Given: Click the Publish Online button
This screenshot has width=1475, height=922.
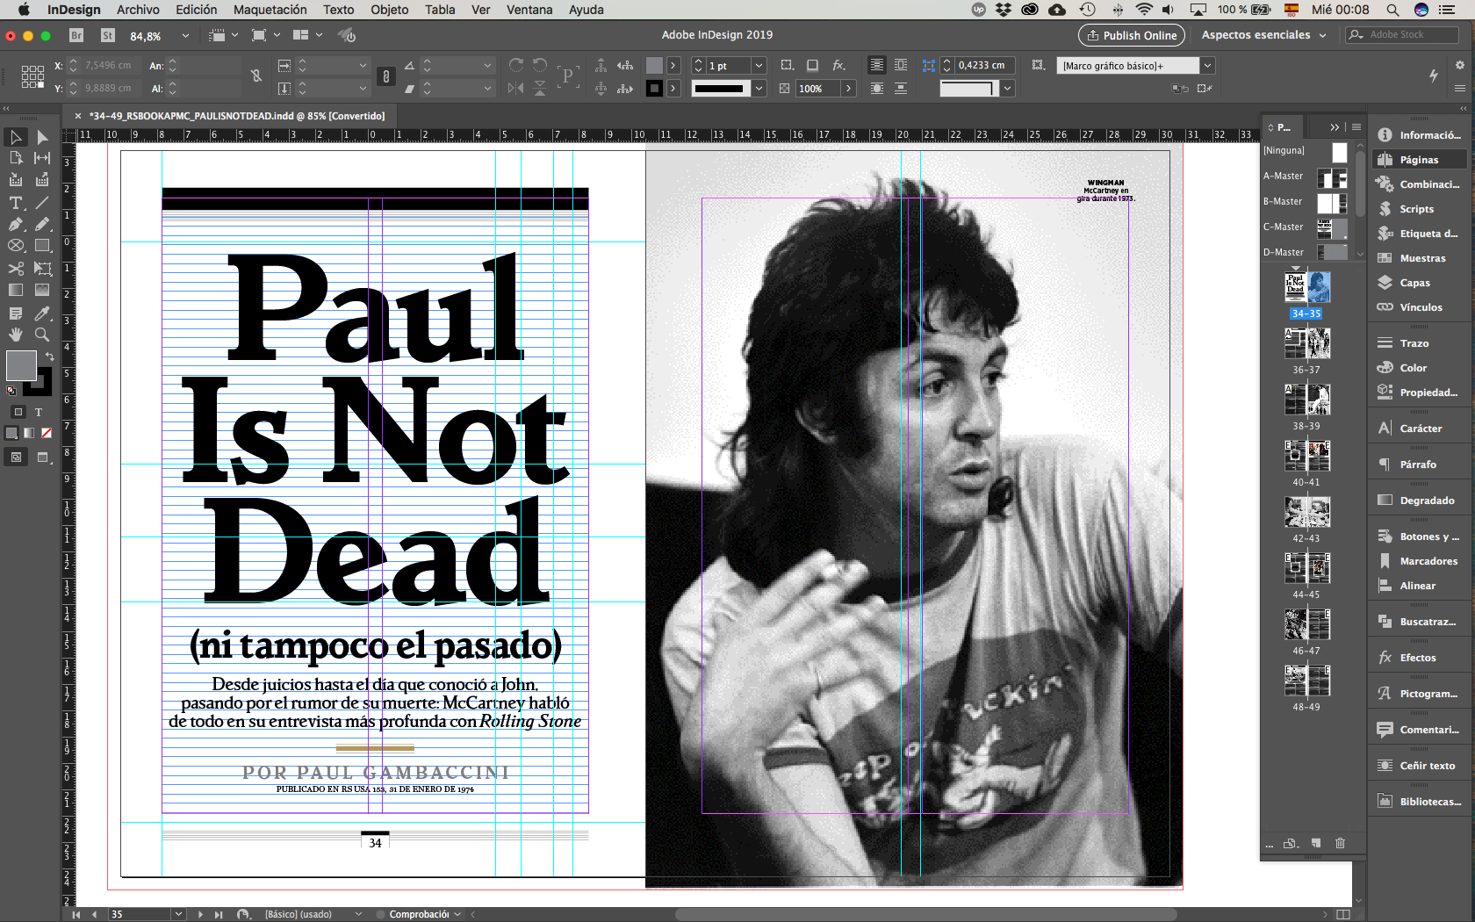Looking at the screenshot, I should (1131, 35).
